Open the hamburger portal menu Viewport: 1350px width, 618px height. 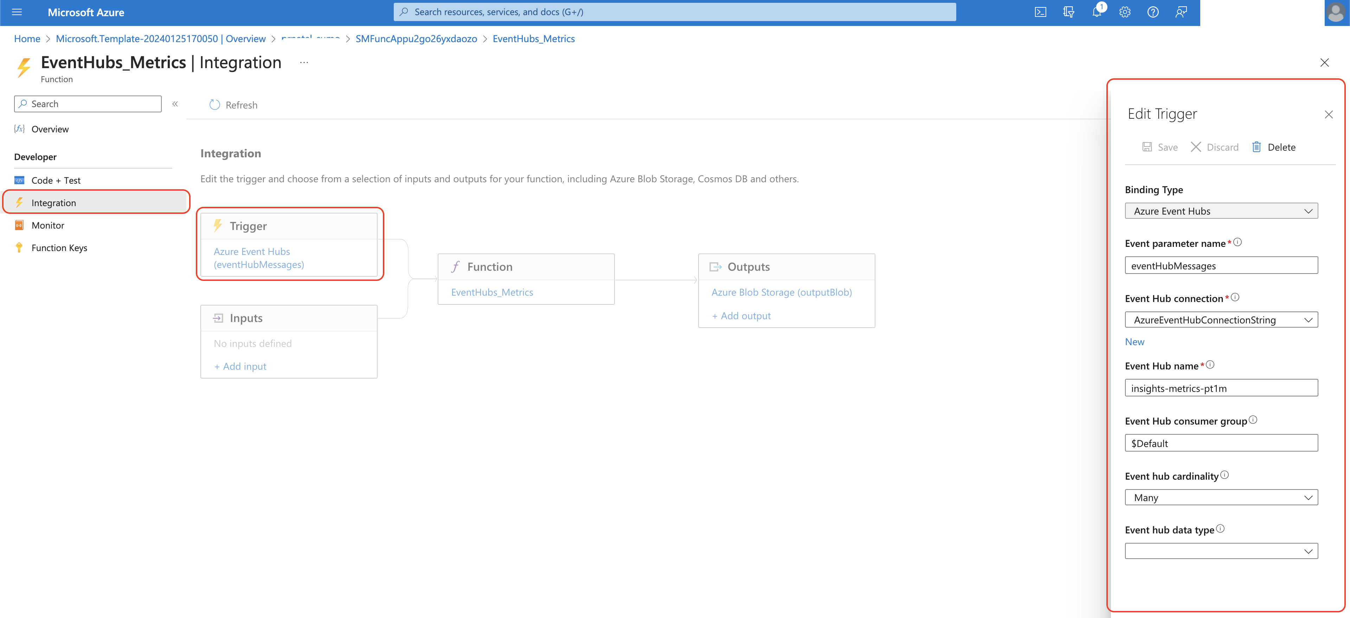click(x=17, y=12)
